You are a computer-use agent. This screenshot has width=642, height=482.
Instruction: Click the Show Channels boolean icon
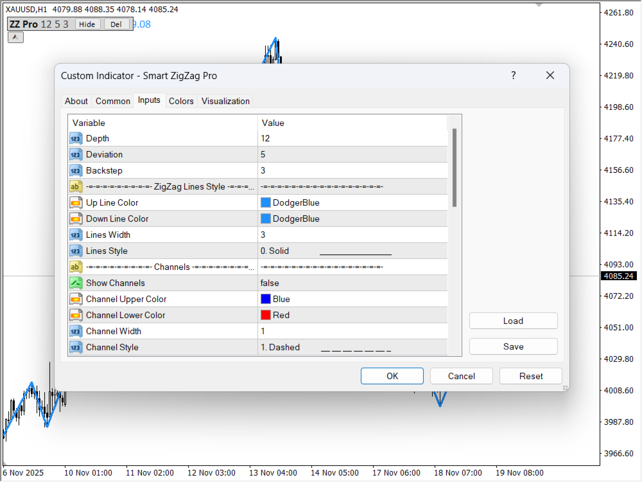[x=76, y=283]
